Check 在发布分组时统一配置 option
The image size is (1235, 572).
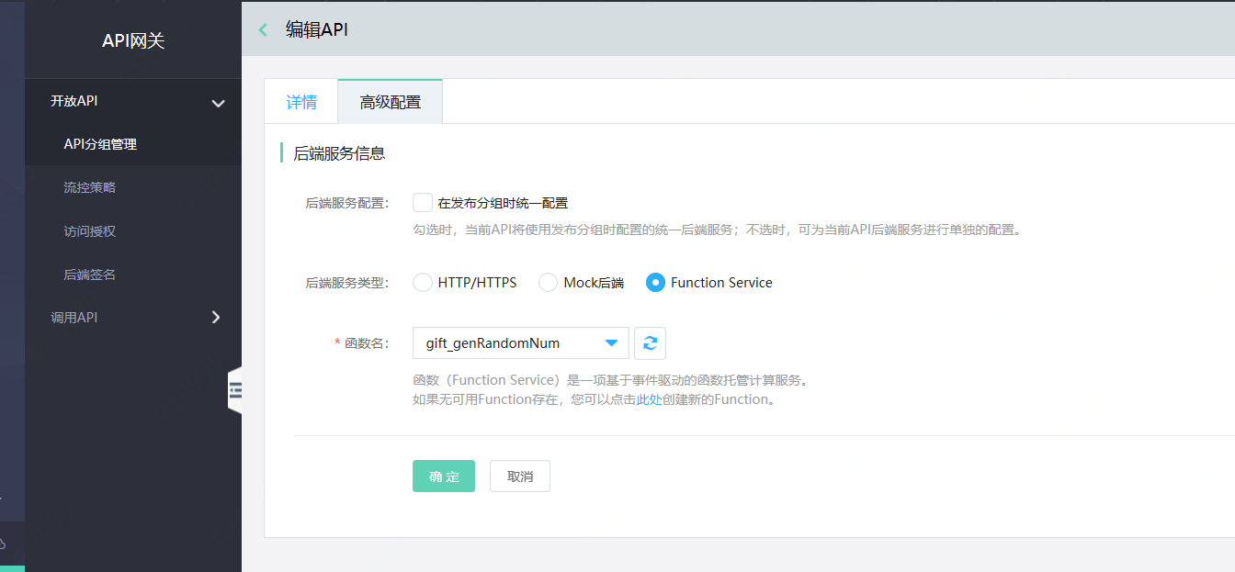coord(422,202)
